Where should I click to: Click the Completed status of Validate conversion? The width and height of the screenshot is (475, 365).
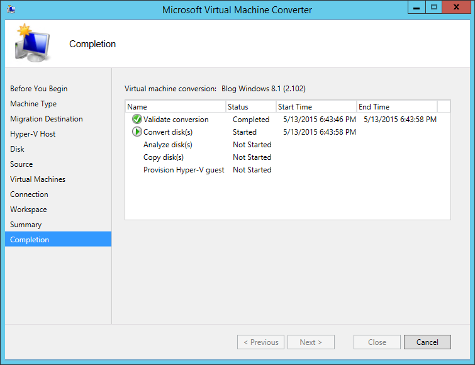coord(251,120)
